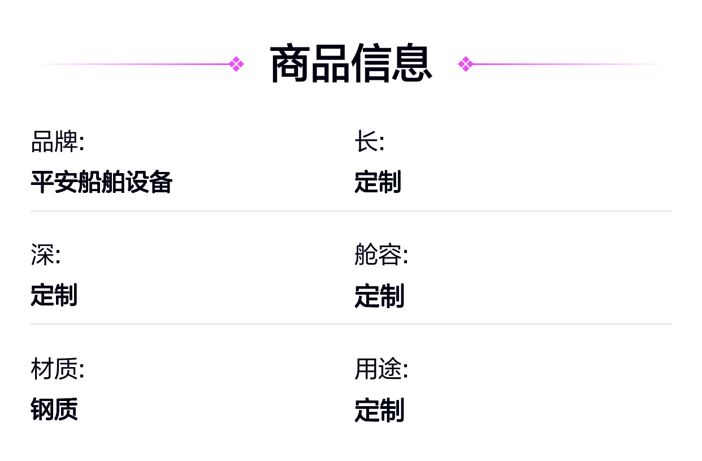This screenshot has height=461, width=702.
Task: Click the 定制 value under 深
Action: (54, 295)
